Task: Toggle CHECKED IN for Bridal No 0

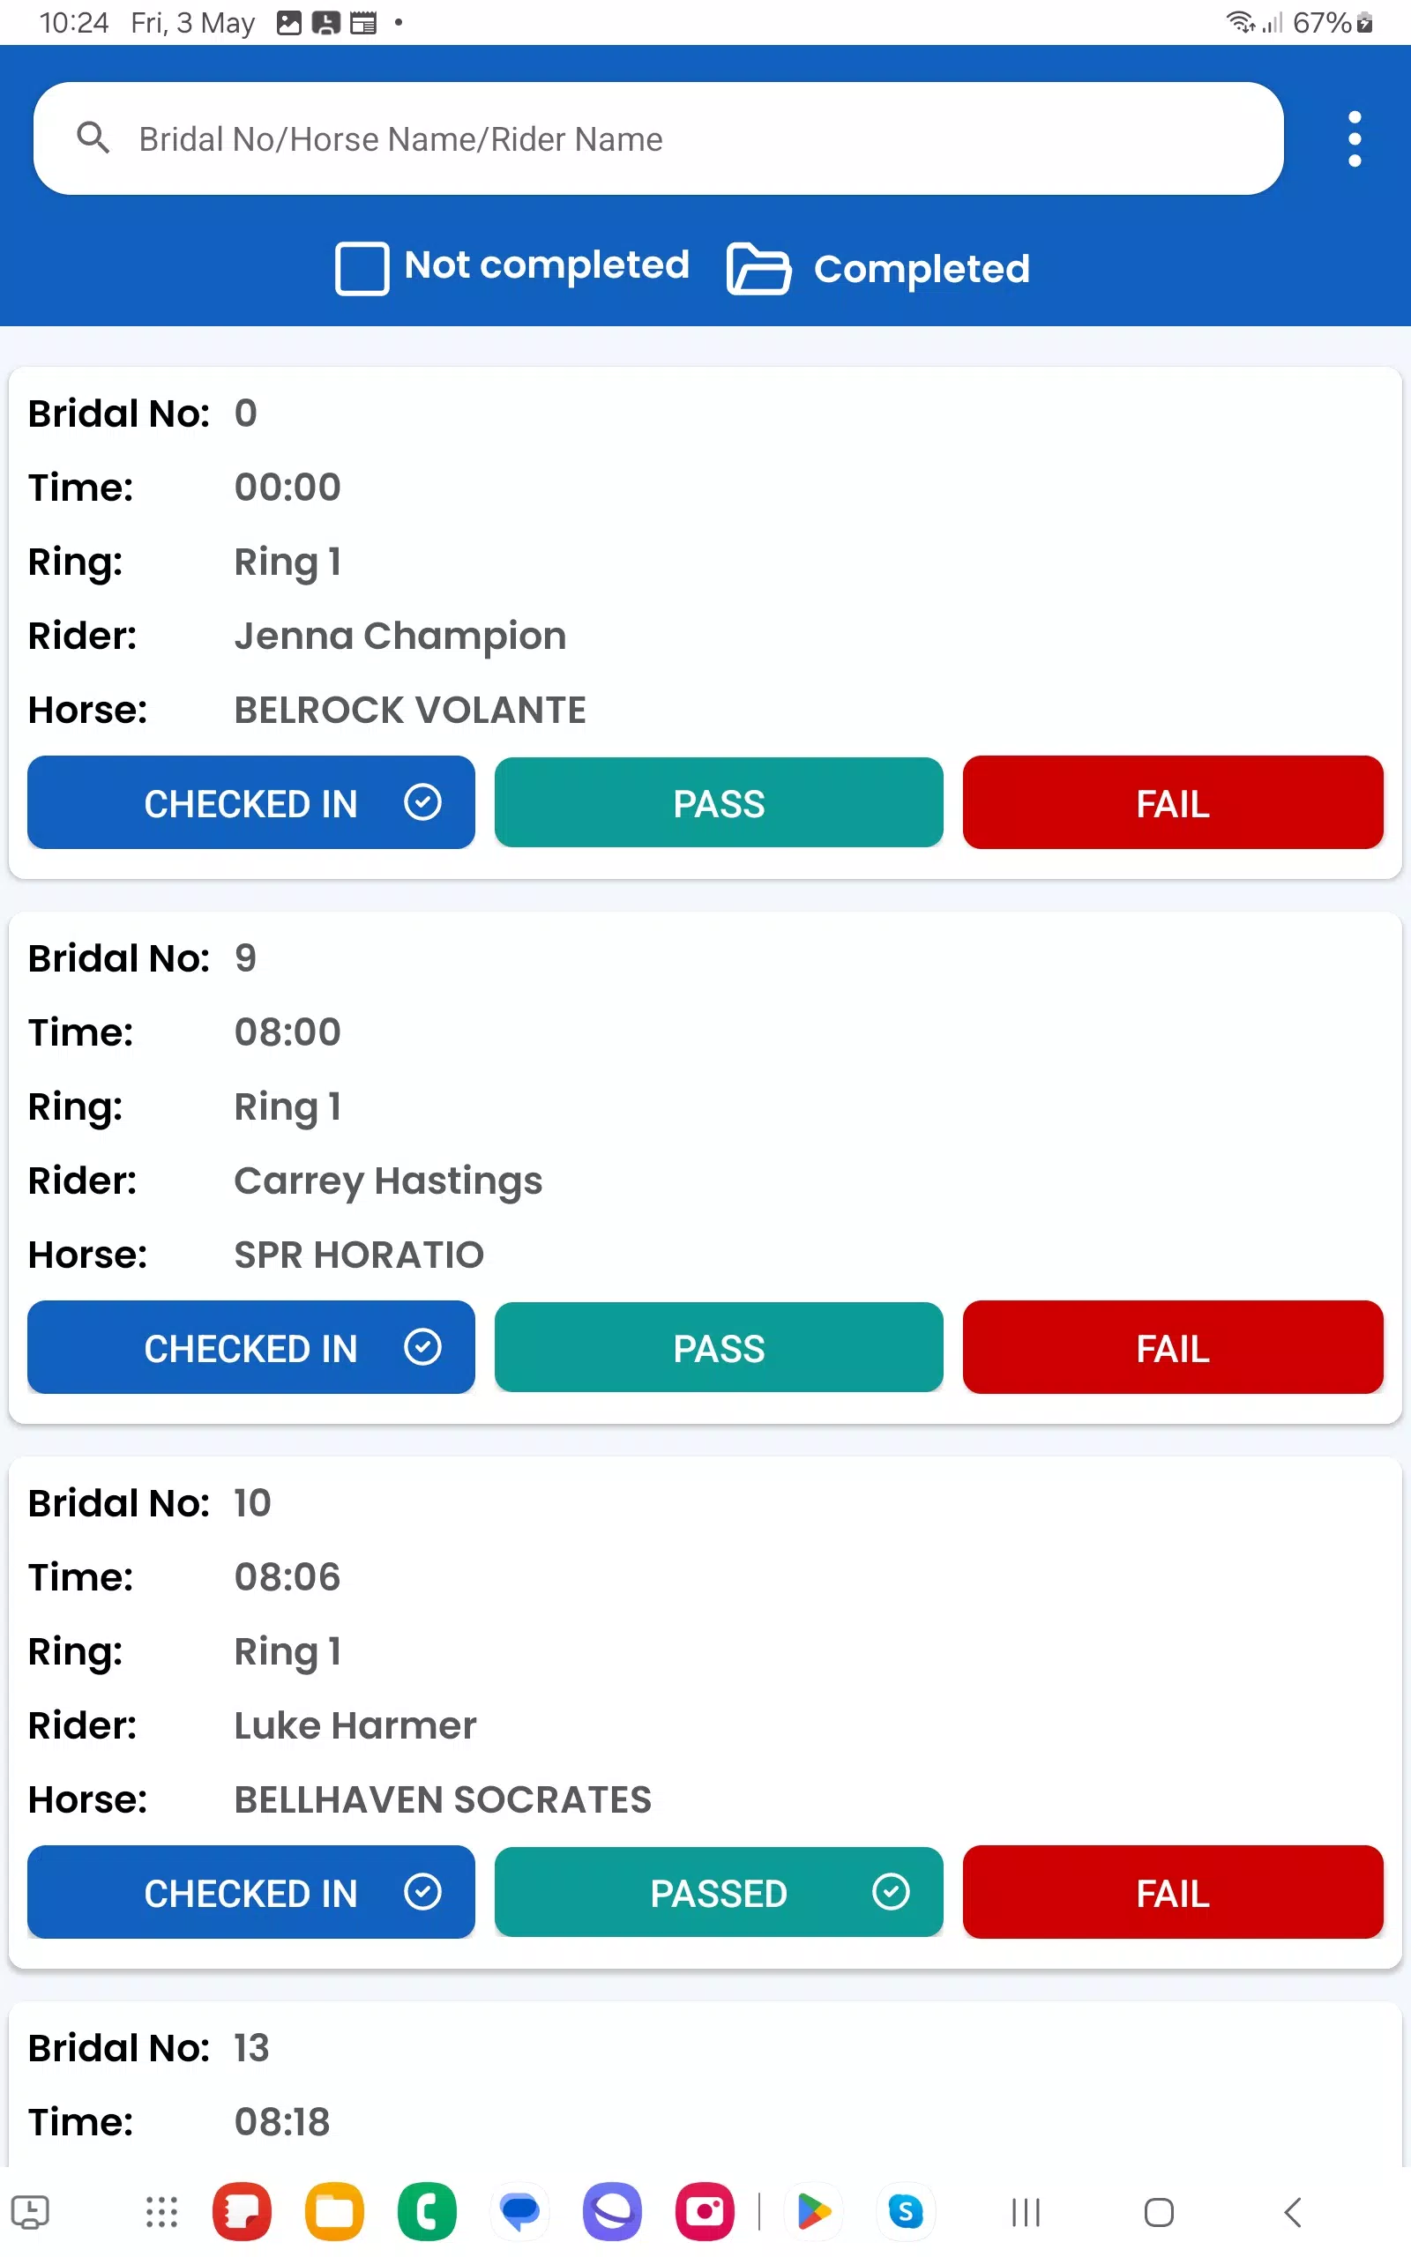Action: (251, 802)
